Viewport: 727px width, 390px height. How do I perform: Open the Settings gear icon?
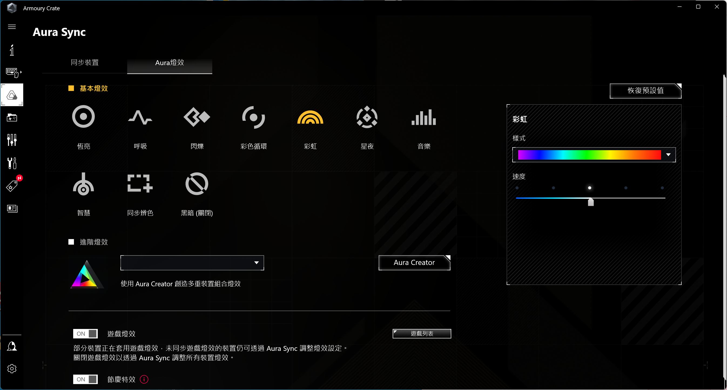point(12,369)
